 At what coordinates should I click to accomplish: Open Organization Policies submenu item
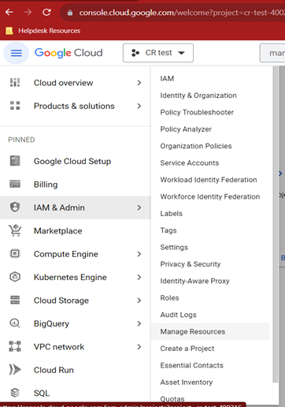click(x=196, y=146)
